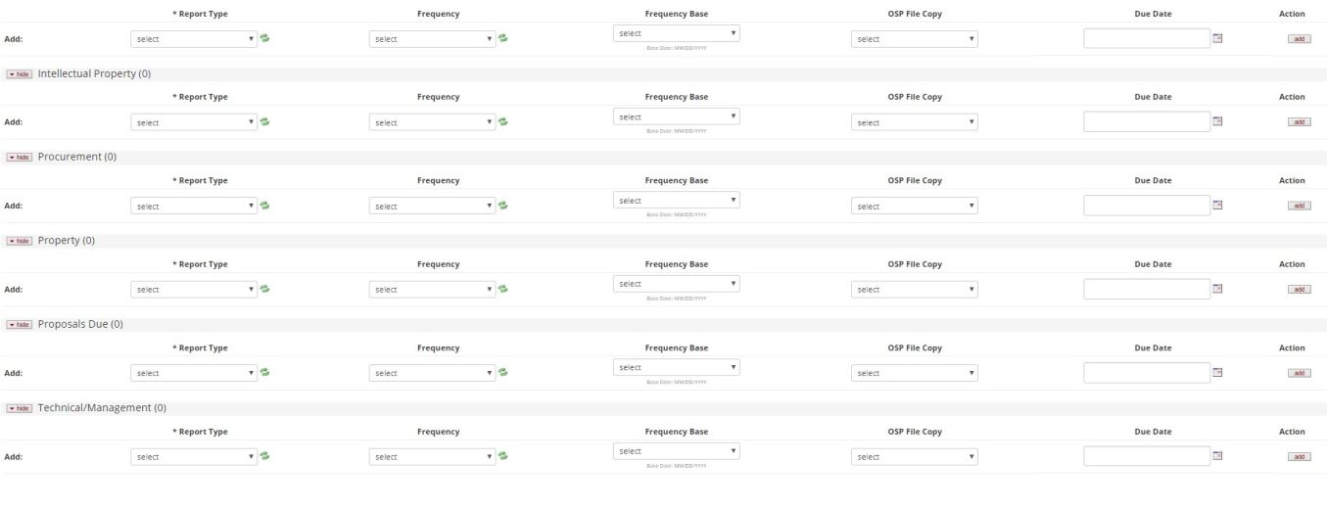Viewport: 1327px width, 508px height.
Task: Click the Procurement Due Date text field
Action: point(1146,206)
